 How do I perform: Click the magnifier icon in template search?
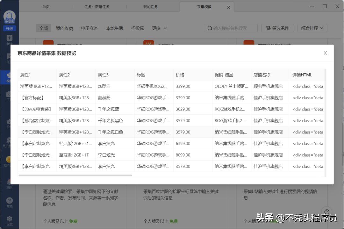click(210, 28)
